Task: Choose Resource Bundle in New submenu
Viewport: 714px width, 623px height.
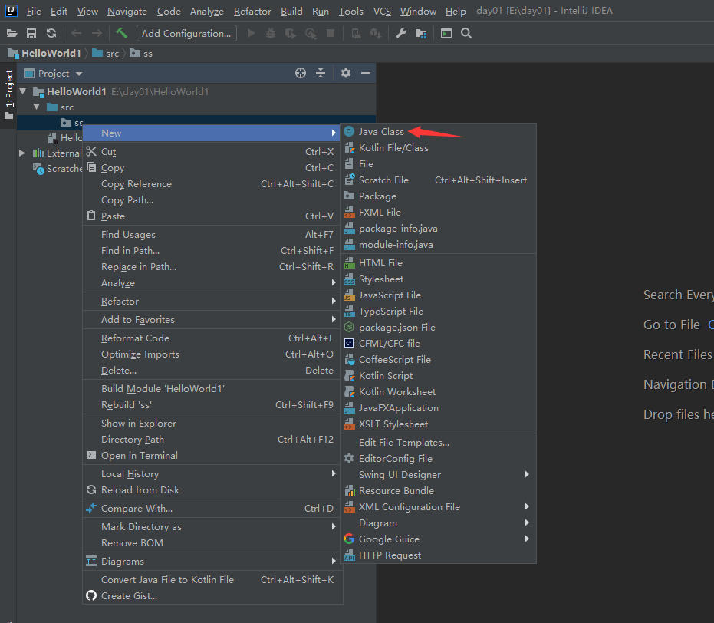Action: click(439, 491)
